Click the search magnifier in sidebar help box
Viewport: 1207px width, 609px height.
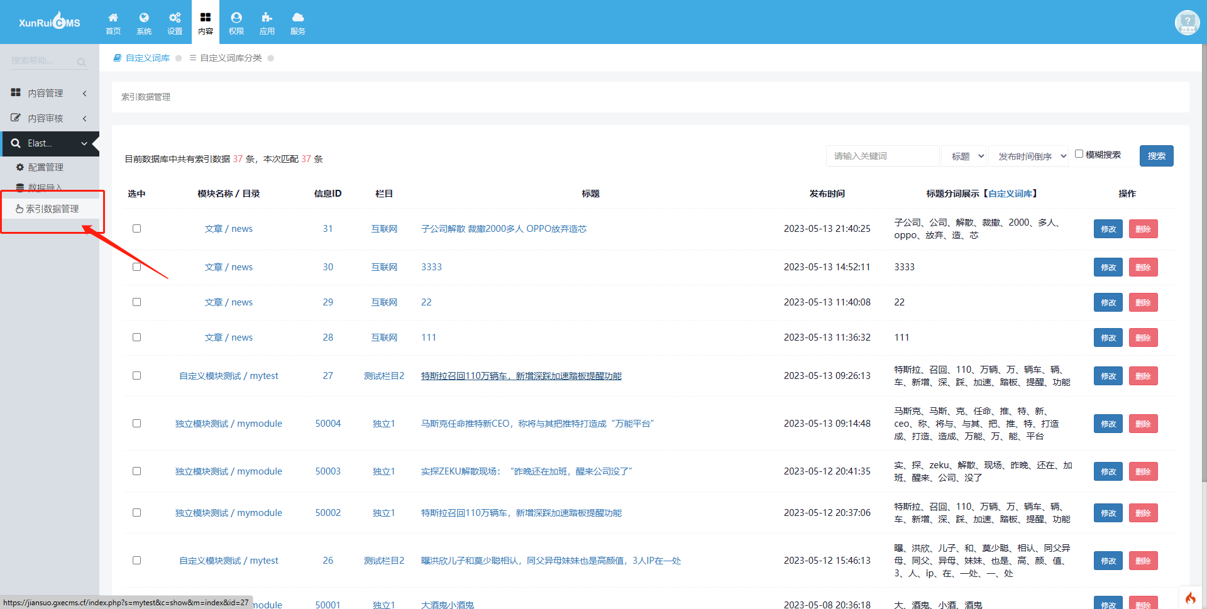pyautogui.click(x=82, y=62)
